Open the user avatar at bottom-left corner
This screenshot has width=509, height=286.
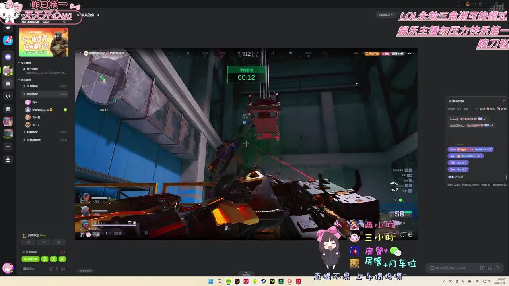8,267
